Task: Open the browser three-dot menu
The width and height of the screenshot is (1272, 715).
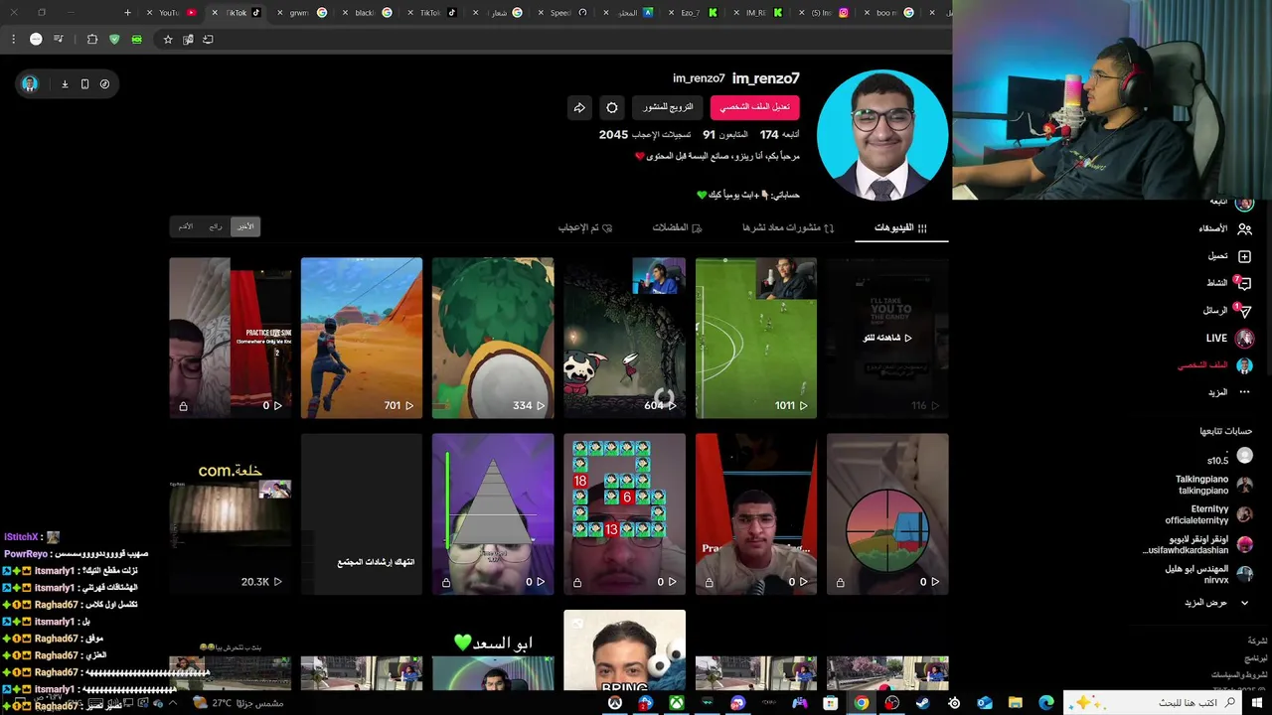Action: pos(13,40)
